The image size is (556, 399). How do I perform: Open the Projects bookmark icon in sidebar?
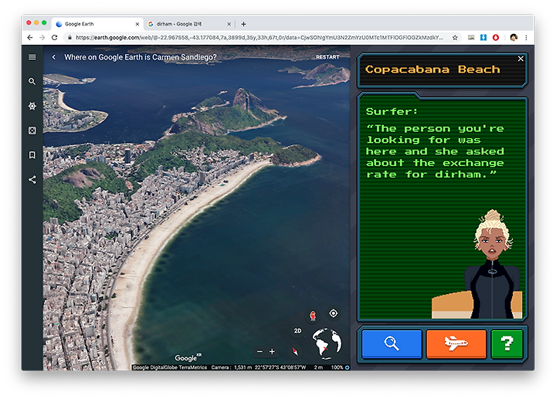click(x=32, y=155)
